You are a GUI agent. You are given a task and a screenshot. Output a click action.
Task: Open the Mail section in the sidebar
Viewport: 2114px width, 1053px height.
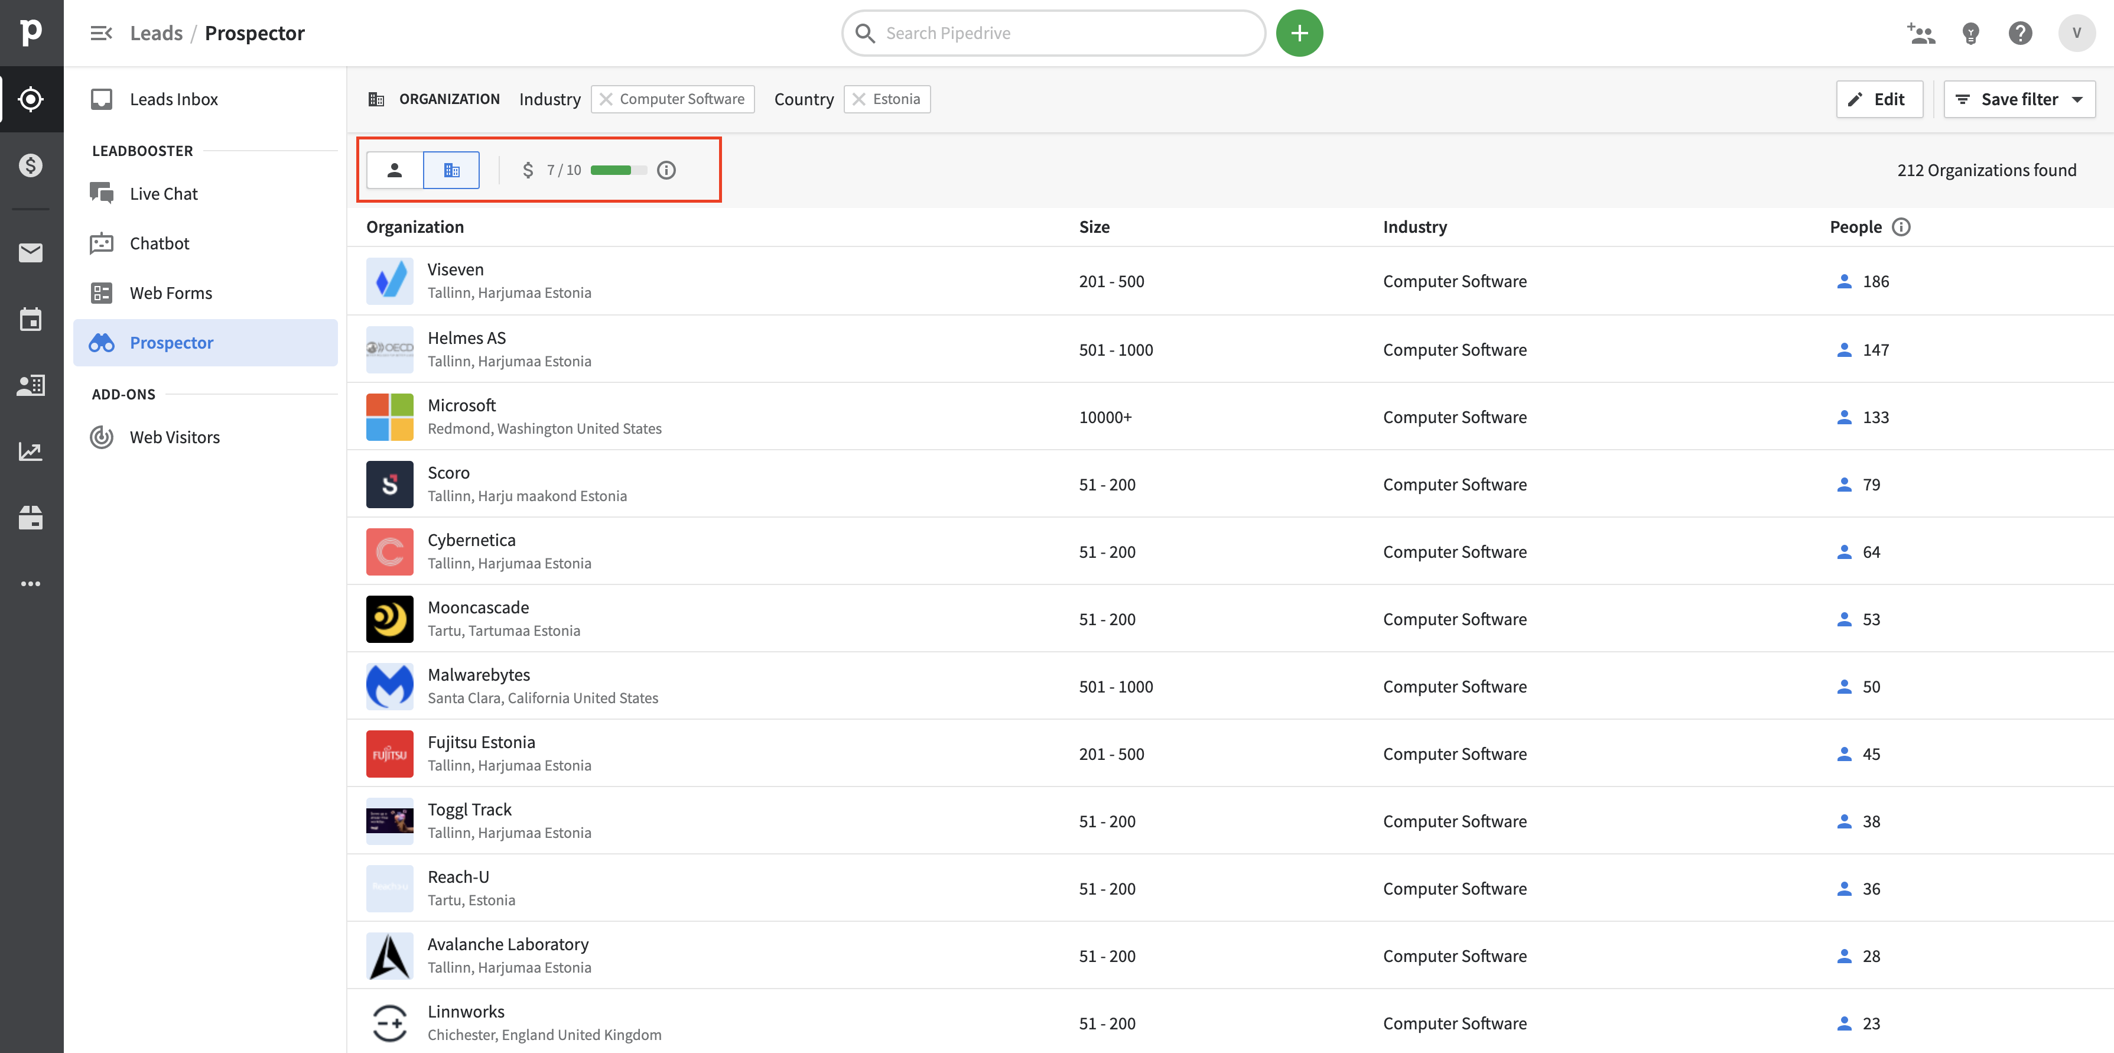pyautogui.click(x=31, y=253)
